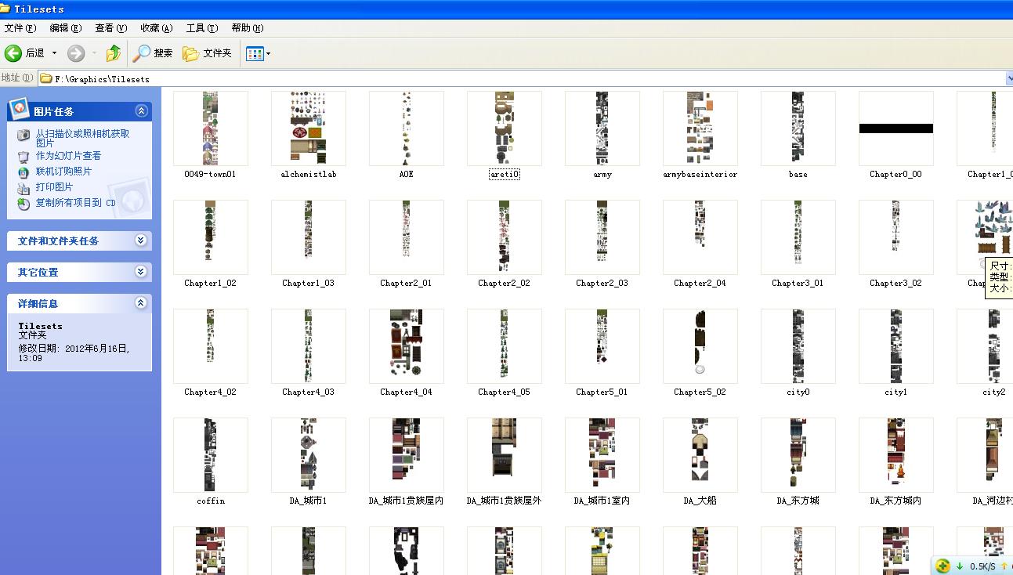
Task: Click the city1 file name label
Action: (x=896, y=392)
